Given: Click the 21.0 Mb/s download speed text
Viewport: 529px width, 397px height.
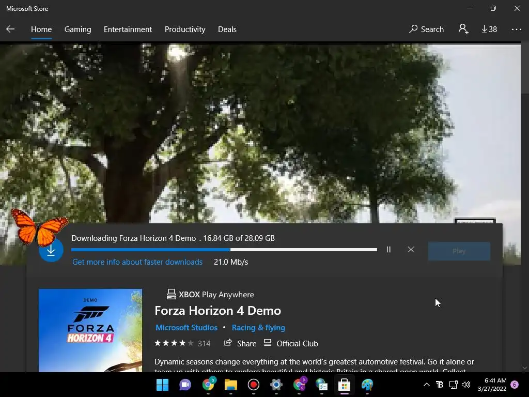Looking at the screenshot, I should (x=231, y=262).
